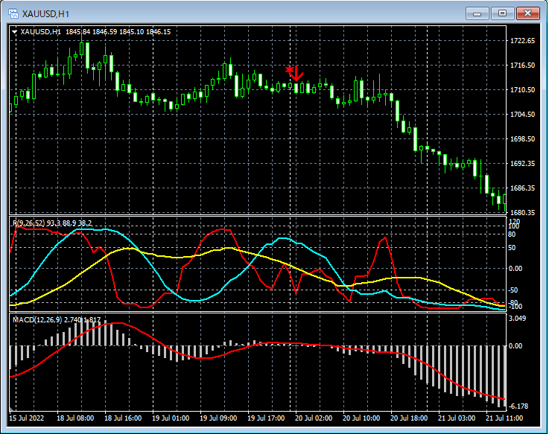
Task: Click price level 1722.65 on the axis
Action: (x=522, y=41)
